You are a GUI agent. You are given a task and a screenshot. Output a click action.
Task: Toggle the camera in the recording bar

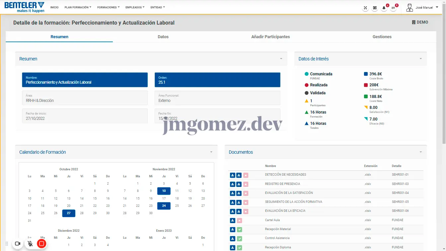(x=18, y=244)
